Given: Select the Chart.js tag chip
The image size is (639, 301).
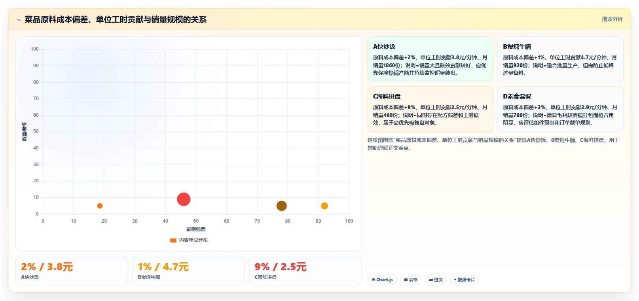Looking at the screenshot, I should click(x=382, y=280).
